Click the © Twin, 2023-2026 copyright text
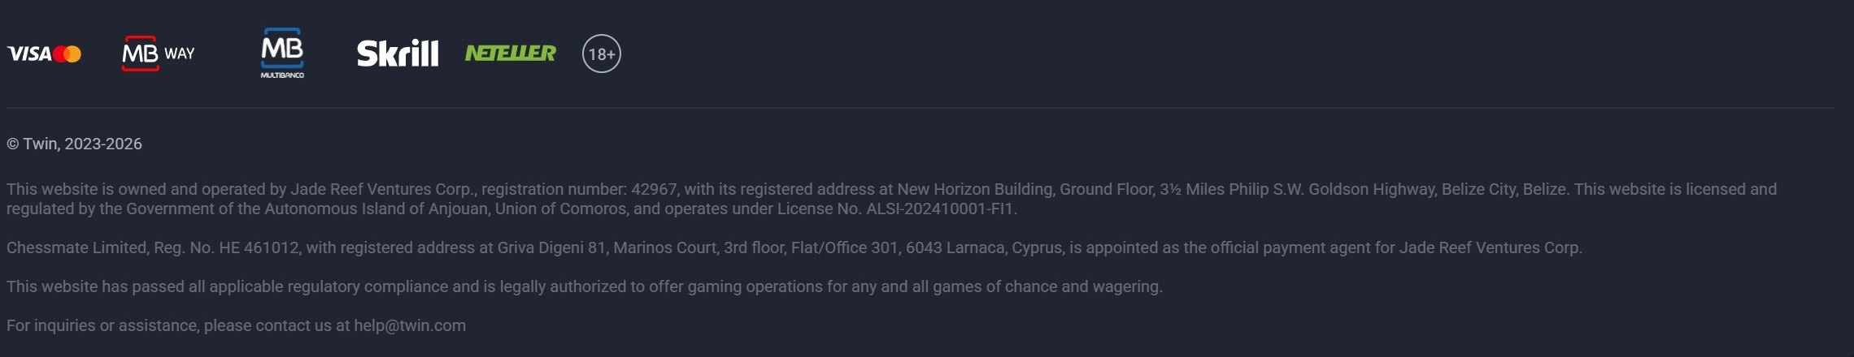1854x357 pixels. pos(74,144)
